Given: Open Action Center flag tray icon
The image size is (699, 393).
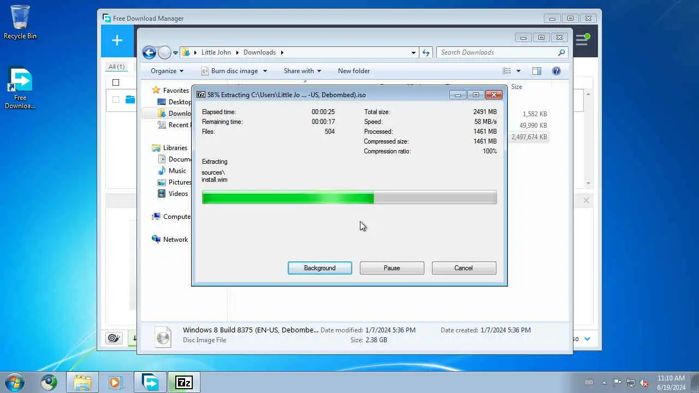Looking at the screenshot, I should [617, 383].
